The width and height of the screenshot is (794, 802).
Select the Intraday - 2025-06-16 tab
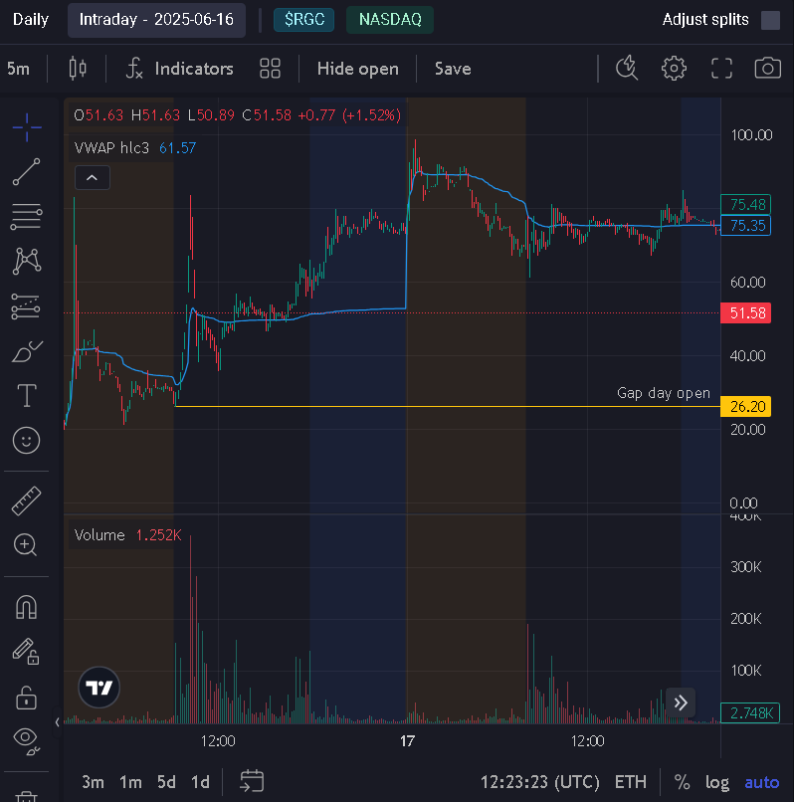[x=156, y=20]
